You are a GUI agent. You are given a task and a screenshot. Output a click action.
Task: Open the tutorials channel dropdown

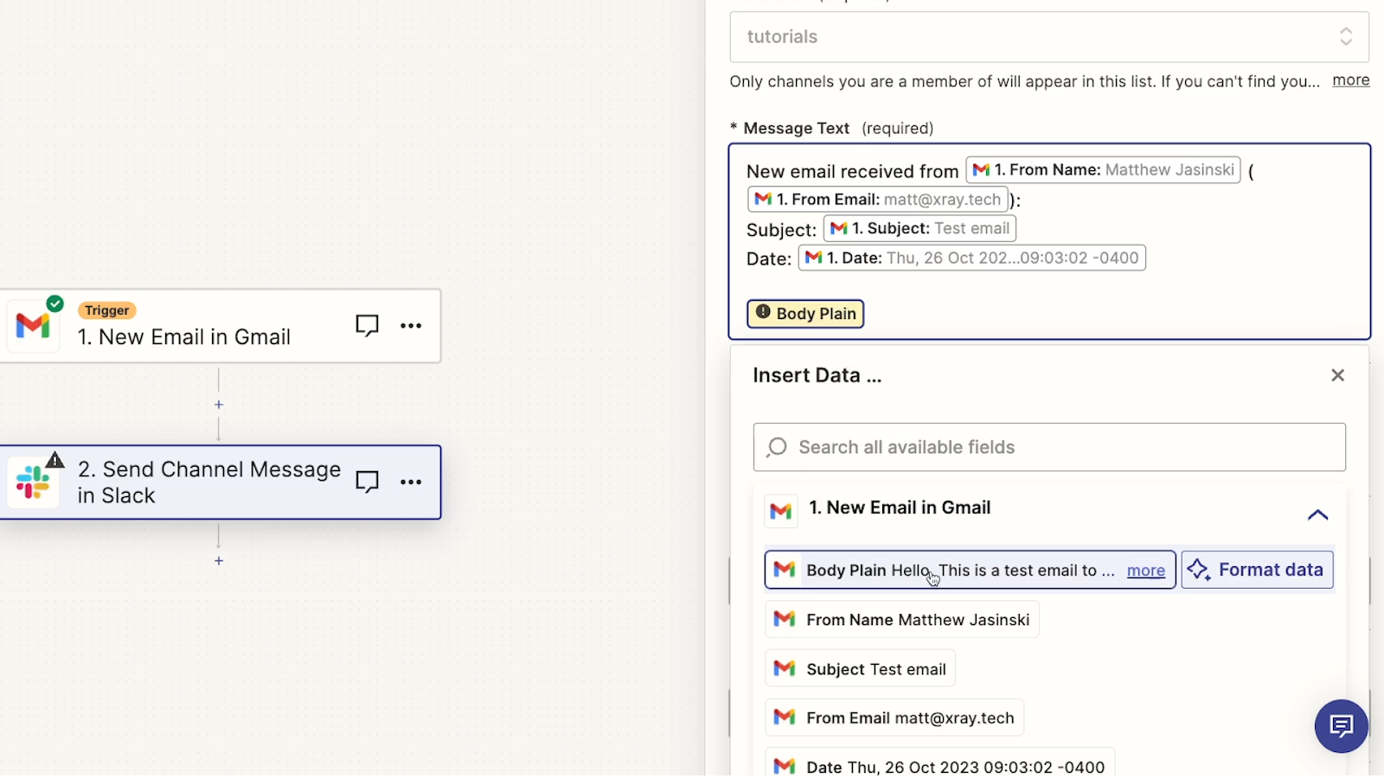1049,36
